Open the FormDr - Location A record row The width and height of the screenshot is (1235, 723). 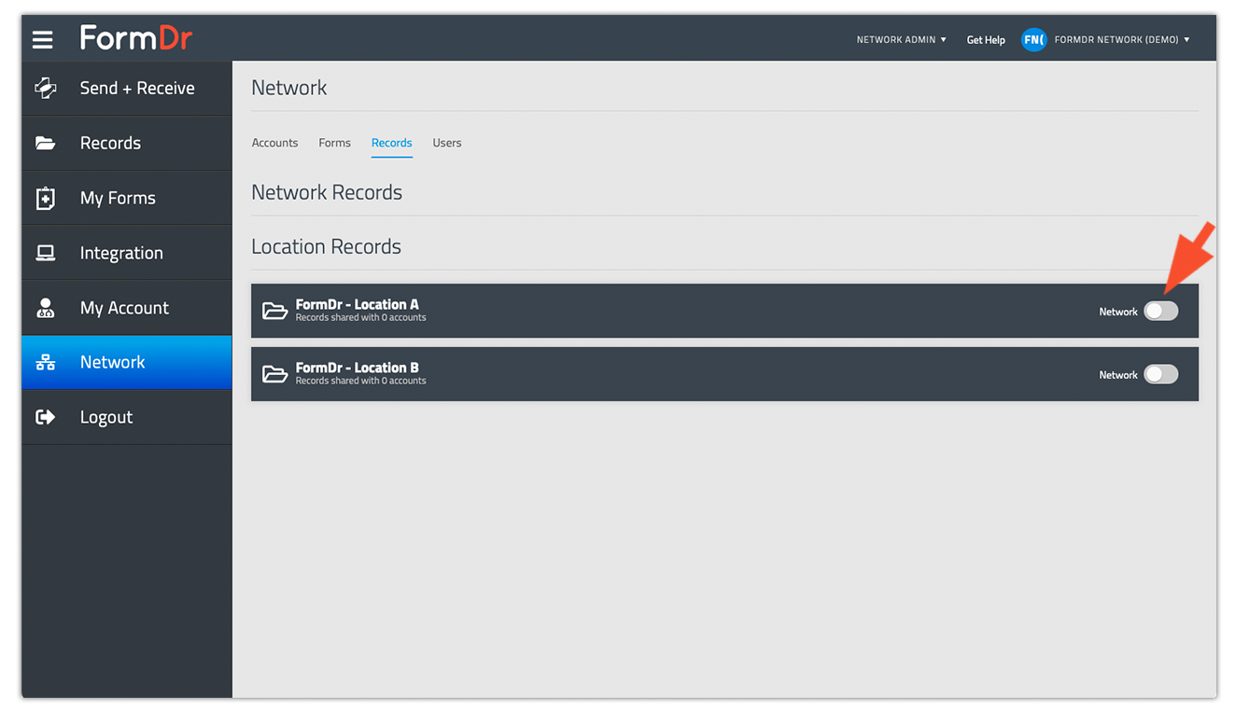(x=724, y=311)
